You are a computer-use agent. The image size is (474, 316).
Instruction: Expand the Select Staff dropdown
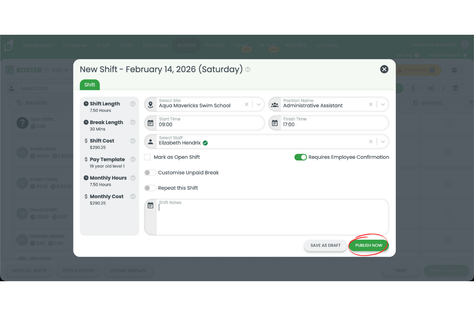(382, 141)
